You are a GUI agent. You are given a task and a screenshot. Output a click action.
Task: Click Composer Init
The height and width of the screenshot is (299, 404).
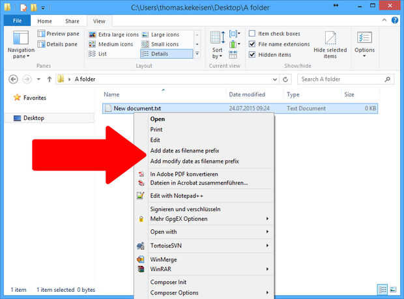[204, 282]
